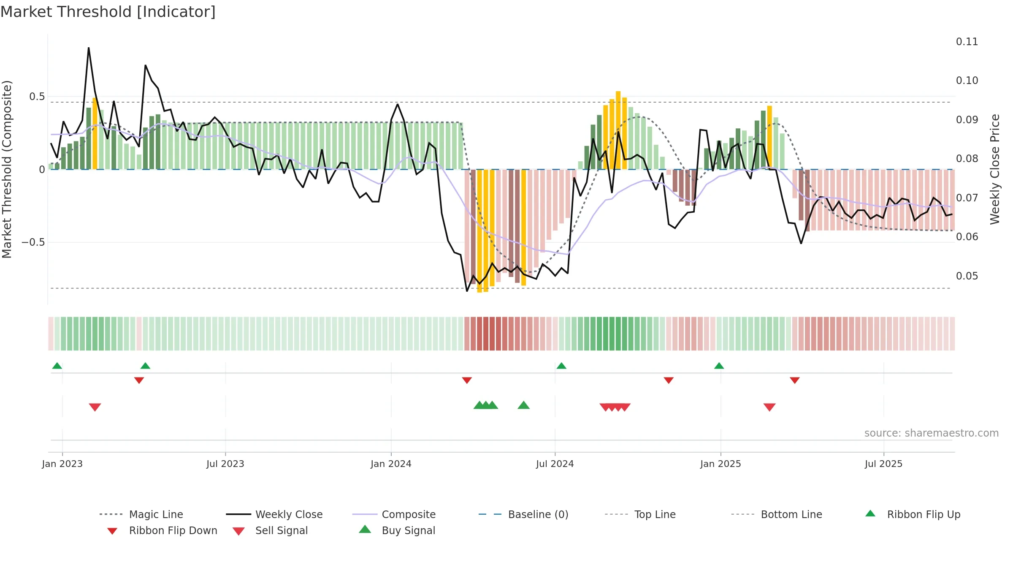Screen dimensions: 1013x570
Task: Toggle the Magic Line legend entry
Action: pos(141,514)
